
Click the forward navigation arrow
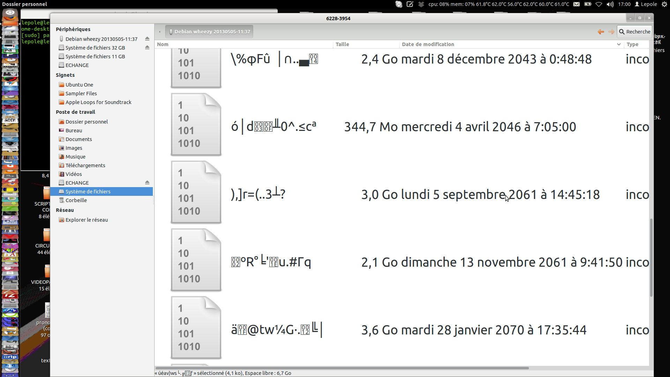coord(611,32)
